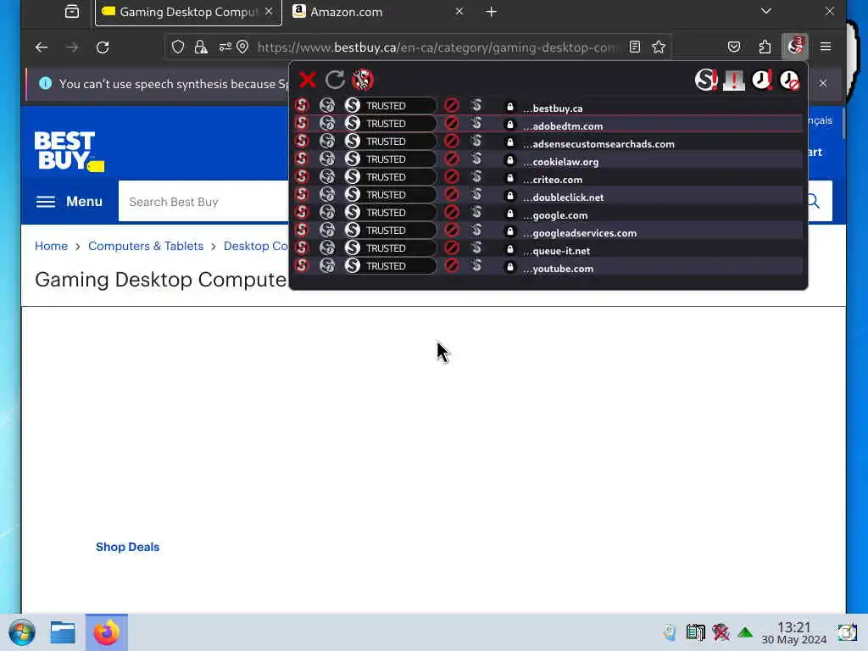Set adobedtm.com to Untrusted preset
The width and height of the screenshot is (868, 651).
coord(452,123)
